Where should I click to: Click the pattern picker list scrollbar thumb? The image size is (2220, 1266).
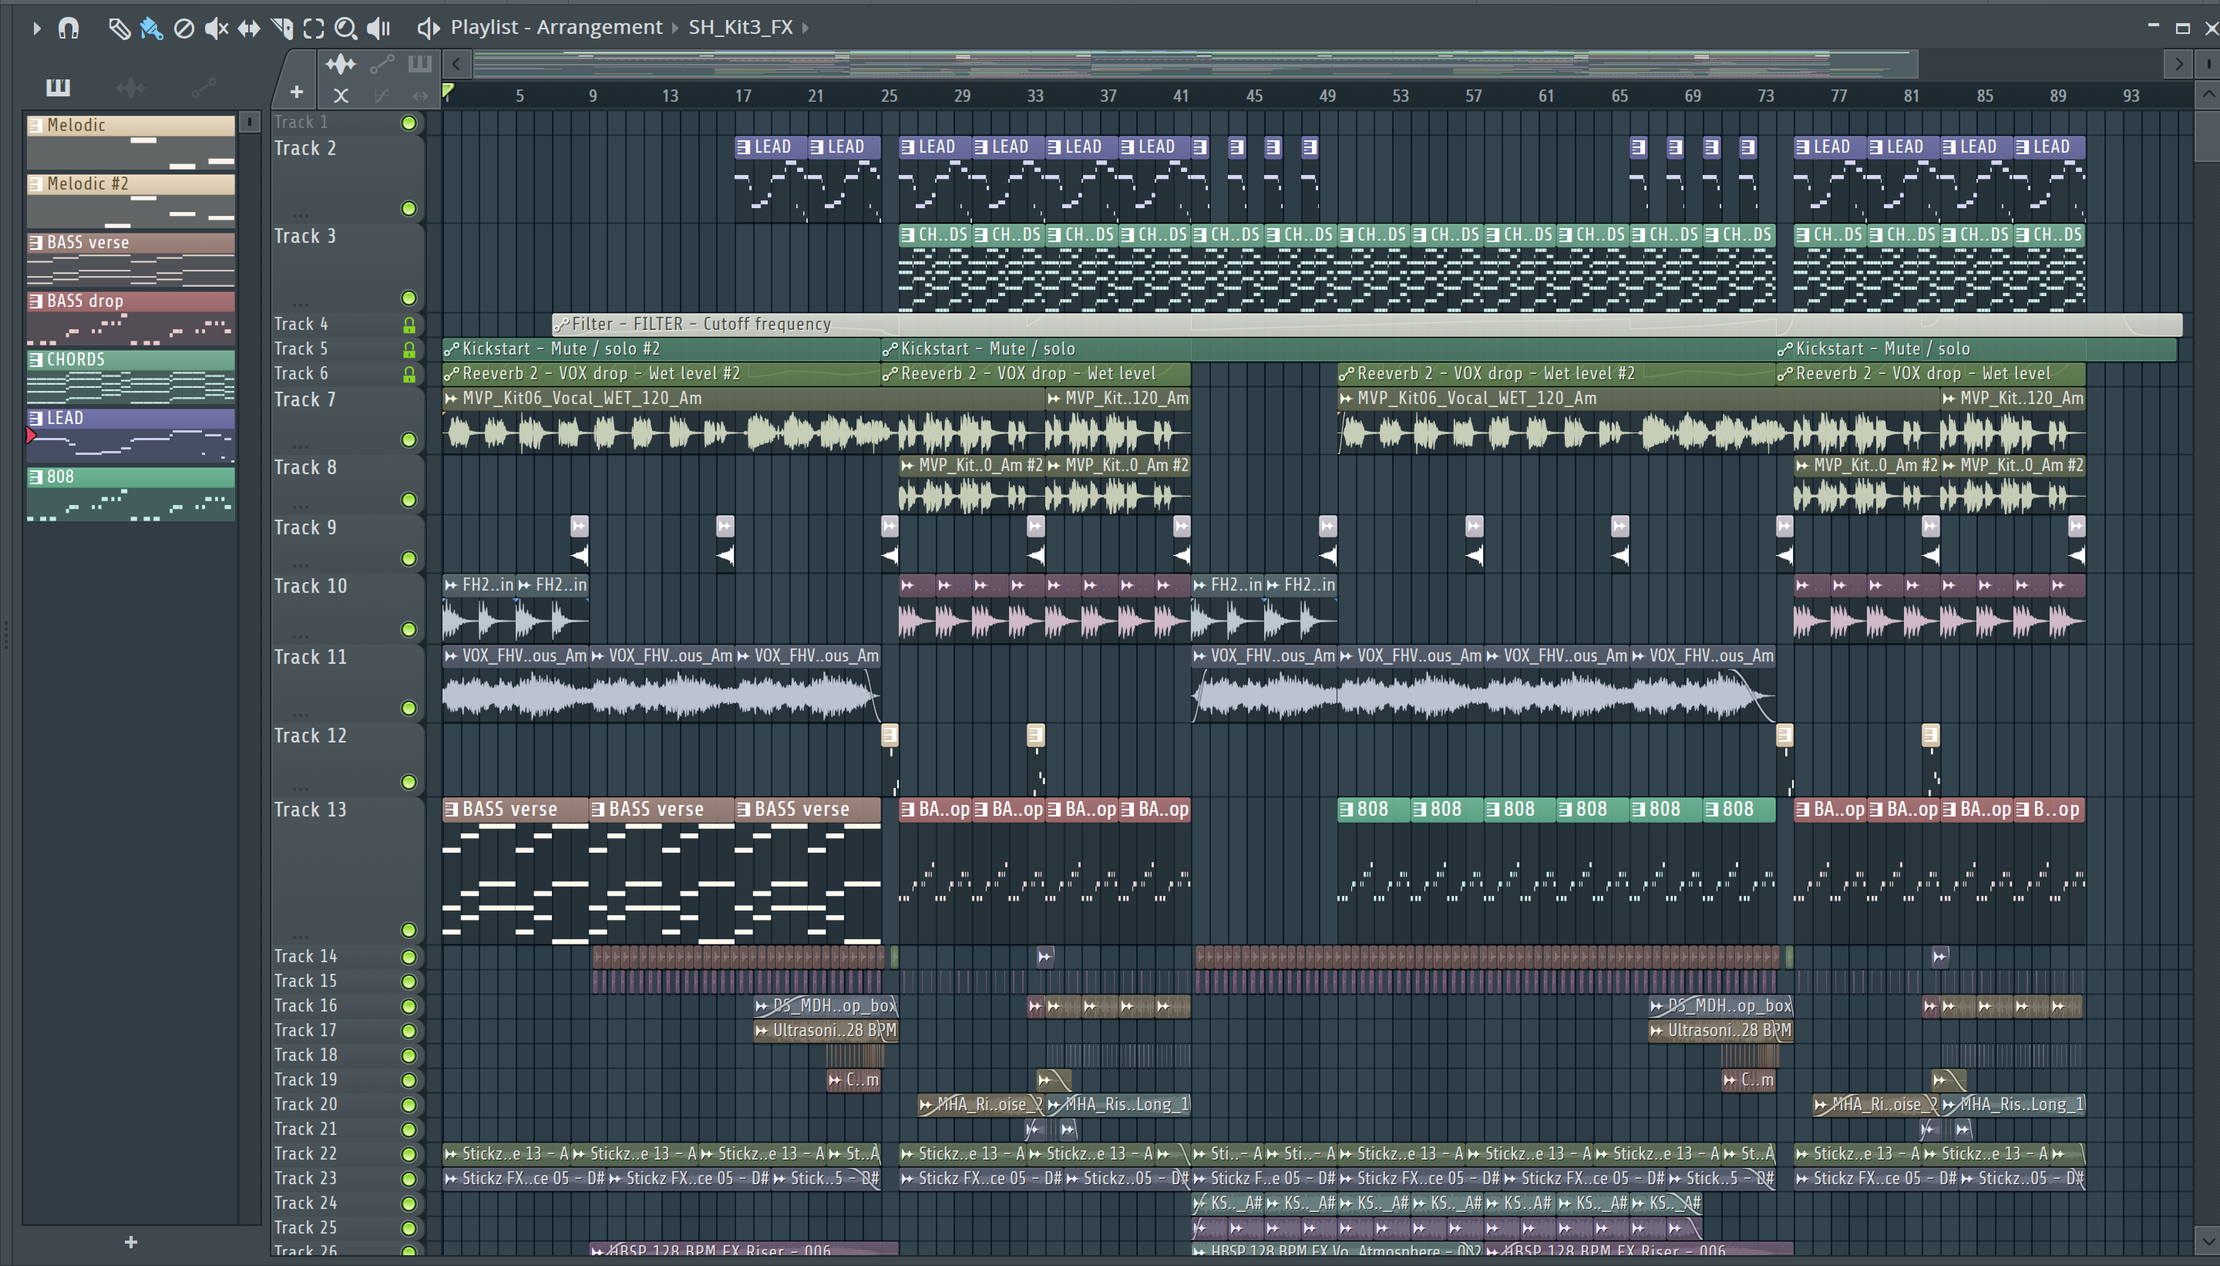(250, 123)
